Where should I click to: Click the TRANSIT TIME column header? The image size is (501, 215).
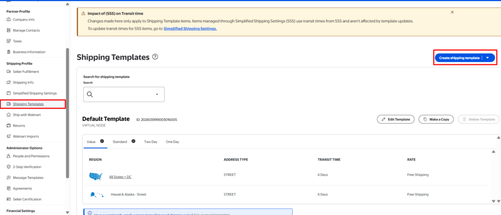pos(328,159)
